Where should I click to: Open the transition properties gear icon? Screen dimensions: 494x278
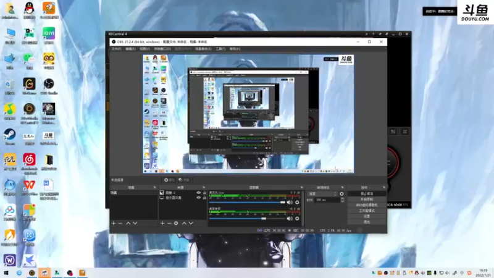click(x=342, y=194)
